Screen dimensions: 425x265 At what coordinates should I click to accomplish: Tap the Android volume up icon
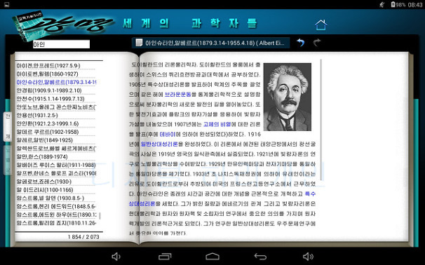click(x=308, y=257)
